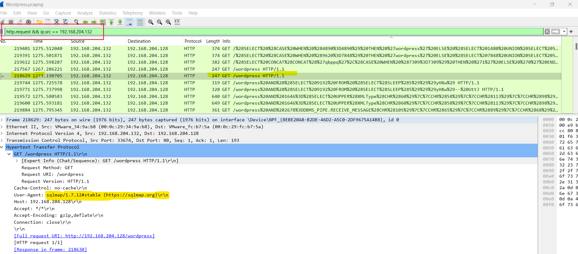Select the Request Method: GET line
Viewport: 578px width, 254px height.
(47, 168)
